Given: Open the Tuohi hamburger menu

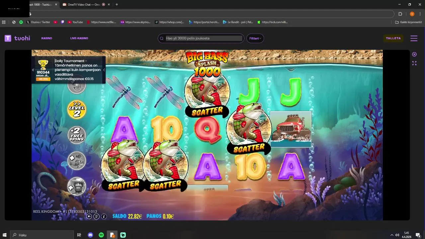Looking at the screenshot, I should (414, 38).
